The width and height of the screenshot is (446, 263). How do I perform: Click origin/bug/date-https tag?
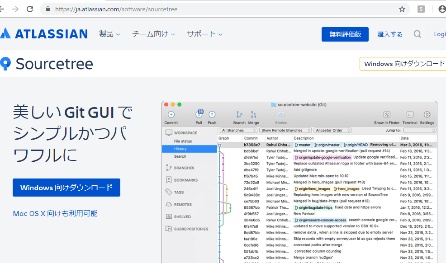(313, 207)
